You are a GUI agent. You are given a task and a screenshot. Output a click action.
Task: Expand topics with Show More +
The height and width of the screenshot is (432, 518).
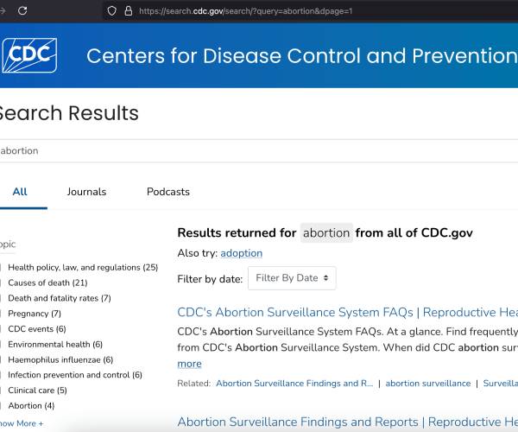[x=21, y=423]
